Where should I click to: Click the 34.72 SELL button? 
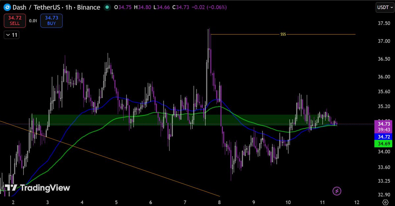15,21
